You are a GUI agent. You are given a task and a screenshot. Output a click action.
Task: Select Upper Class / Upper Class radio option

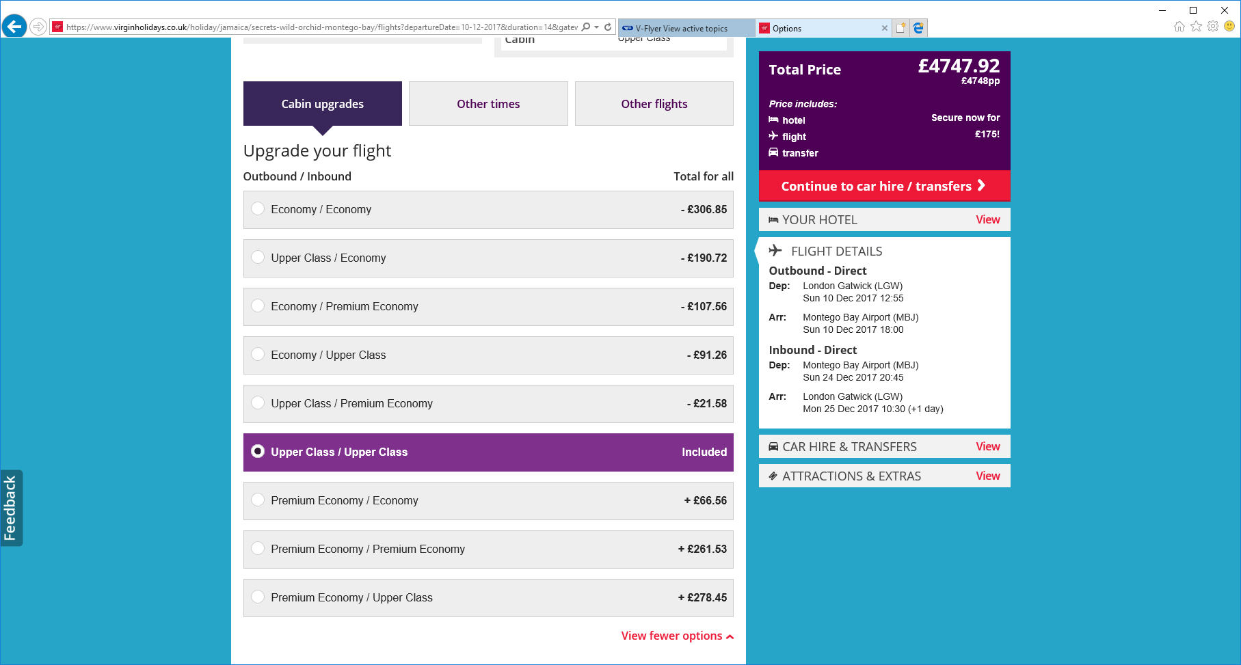click(258, 452)
